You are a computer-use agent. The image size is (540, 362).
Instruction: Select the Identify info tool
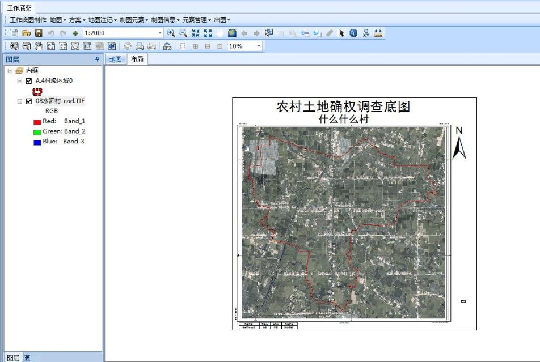pos(353,33)
